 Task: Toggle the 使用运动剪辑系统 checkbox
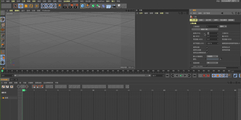pyautogui.click(x=207, y=53)
